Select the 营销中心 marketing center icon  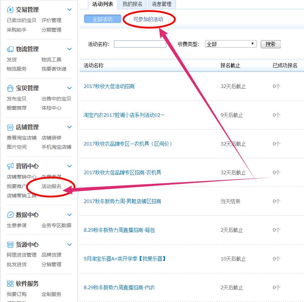(10, 166)
